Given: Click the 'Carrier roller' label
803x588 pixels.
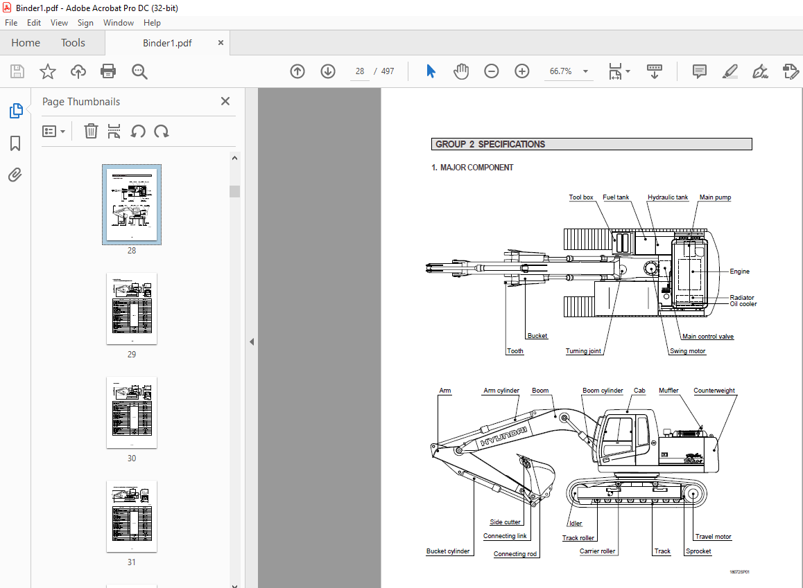Looking at the screenshot, I should point(597,551).
